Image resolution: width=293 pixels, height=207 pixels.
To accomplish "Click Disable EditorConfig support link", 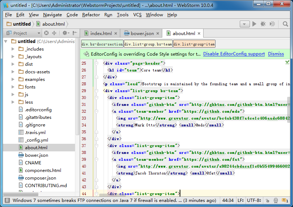I will (x=234, y=54).
